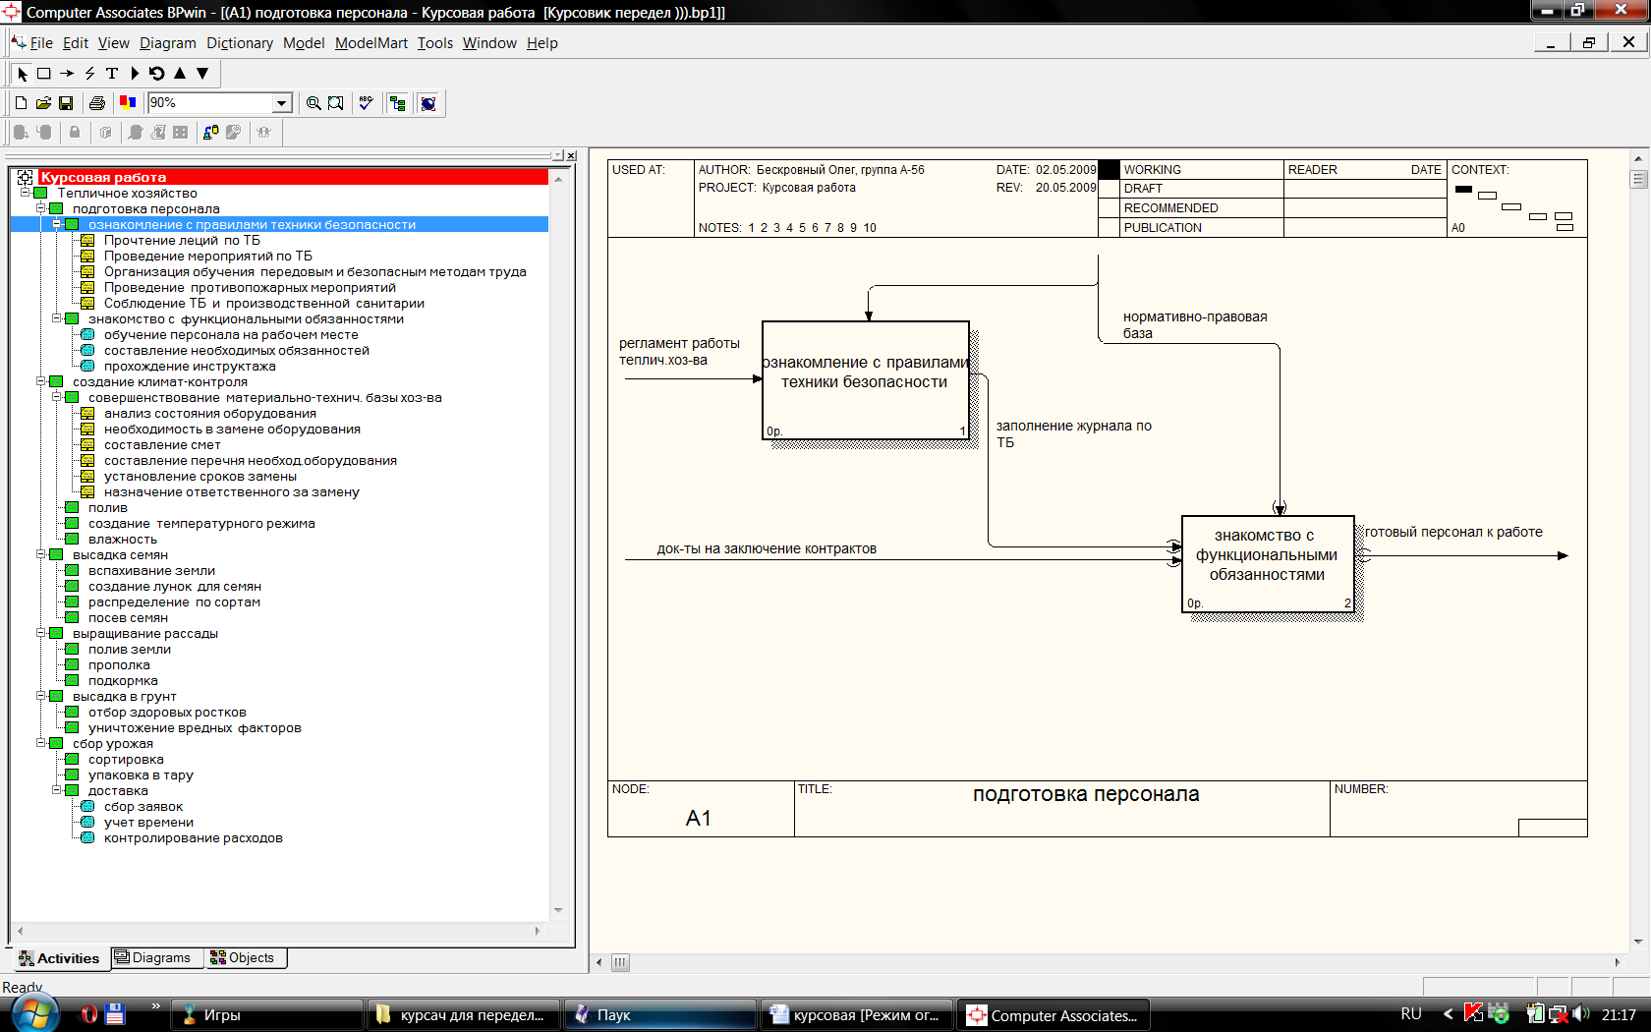Open the color palette icon

(x=128, y=102)
